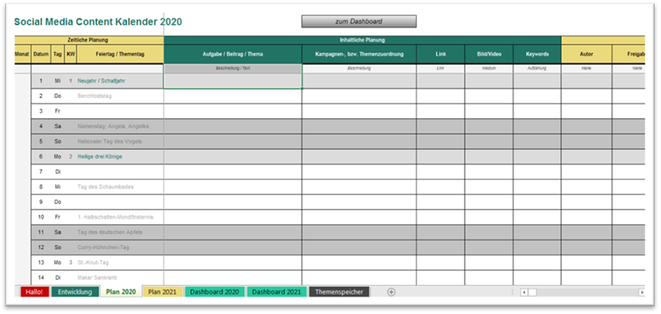Select the Aufgabe / Beitrag / Thema header
The image size is (661, 314).
point(233,54)
